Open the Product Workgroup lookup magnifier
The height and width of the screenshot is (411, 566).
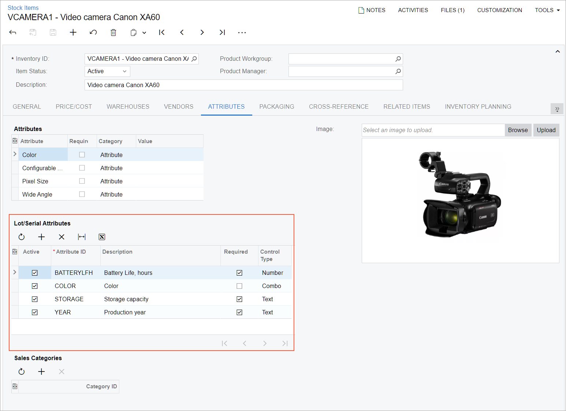point(398,59)
